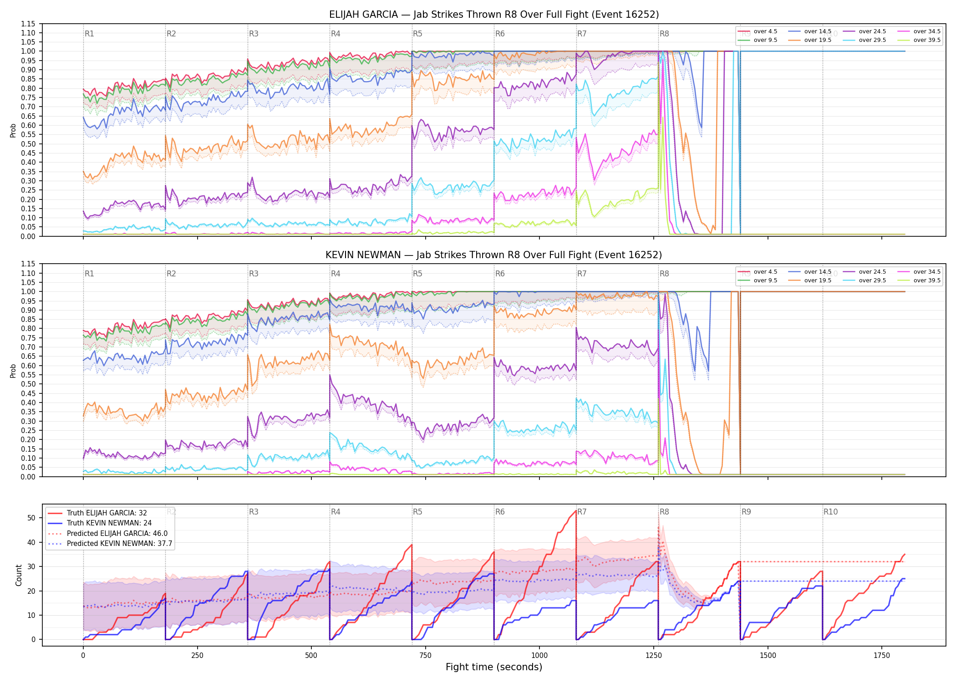956x683 pixels.
Task: Select 'over 29.5' legend entry in Kevin Newman chart
Action: click(x=864, y=280)
